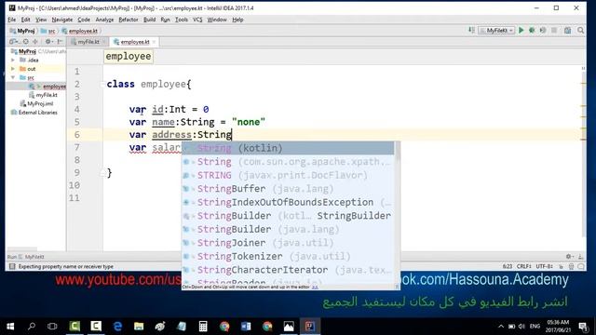Open the File menu
The width and height of the screenshot is (596, 335).
[12, 20]
